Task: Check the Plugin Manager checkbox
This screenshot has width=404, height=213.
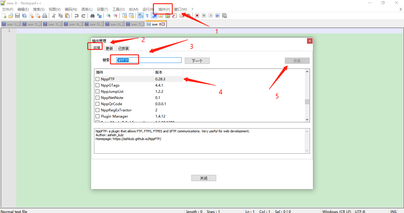Action: (x=97, y=116)
